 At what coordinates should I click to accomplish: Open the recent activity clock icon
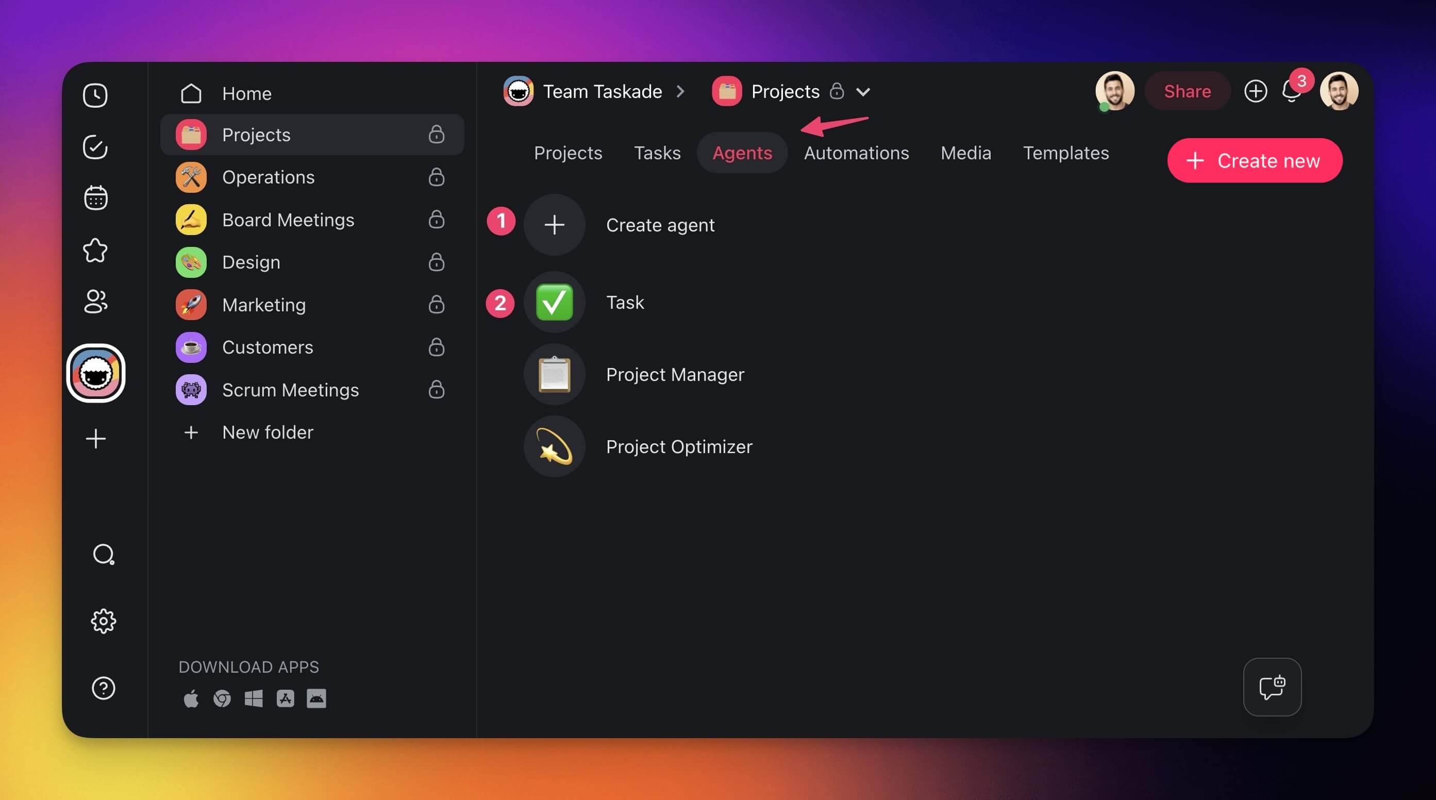[x=95, y=95]
